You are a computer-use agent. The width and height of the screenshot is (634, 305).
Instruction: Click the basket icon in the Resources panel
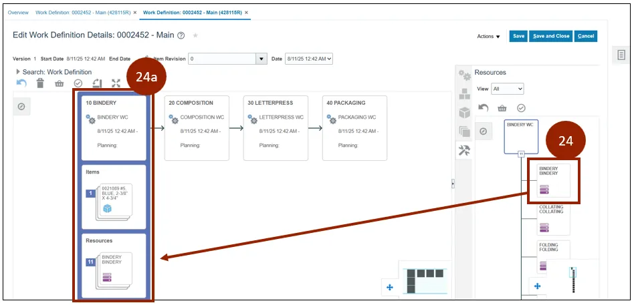pyautogui.click(x=502, y=107)
